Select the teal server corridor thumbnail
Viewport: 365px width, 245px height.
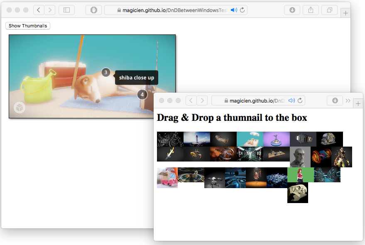(327, 175)
